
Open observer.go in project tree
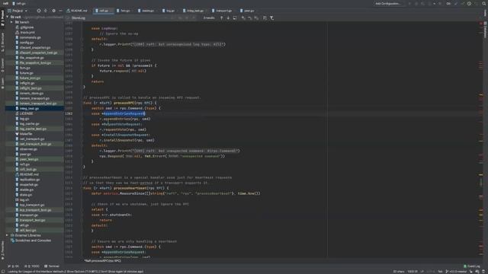26,149
